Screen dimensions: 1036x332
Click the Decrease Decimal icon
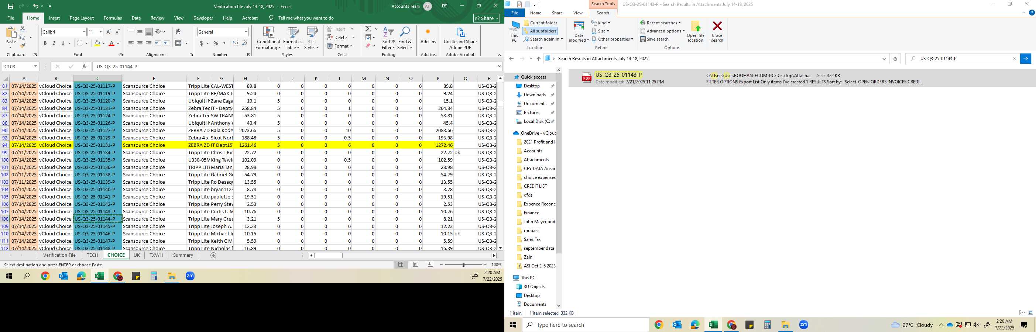[245, 43]
